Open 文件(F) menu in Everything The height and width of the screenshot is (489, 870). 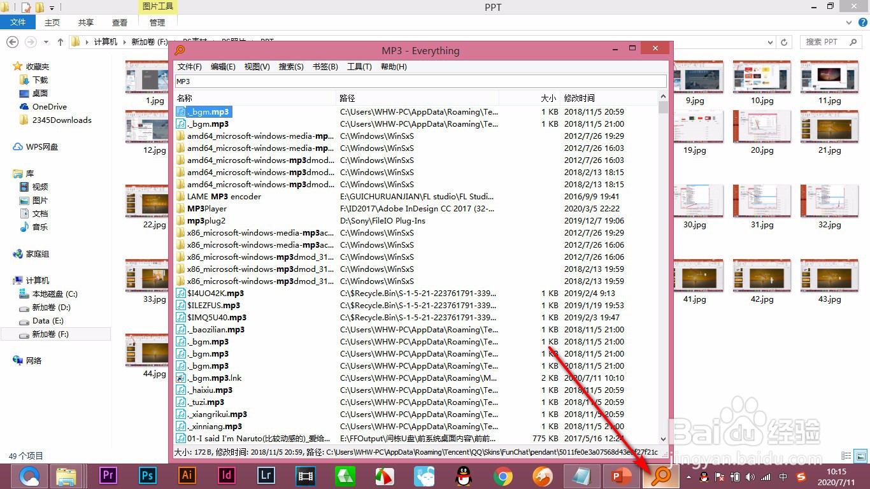click(190, 67)
